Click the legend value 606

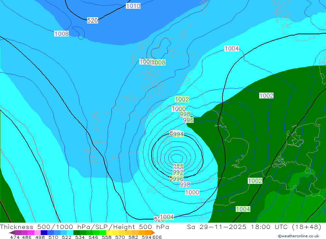click(157, 237)
